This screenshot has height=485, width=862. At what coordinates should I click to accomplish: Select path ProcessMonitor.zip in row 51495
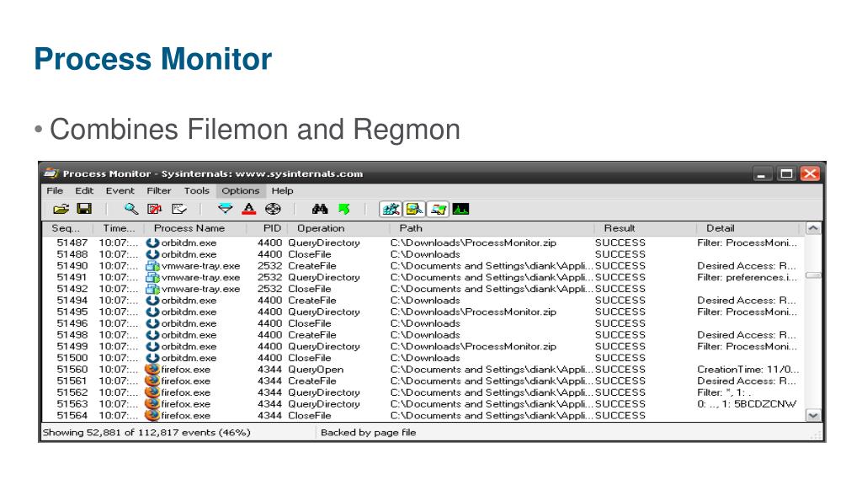[x=473, y=312]
